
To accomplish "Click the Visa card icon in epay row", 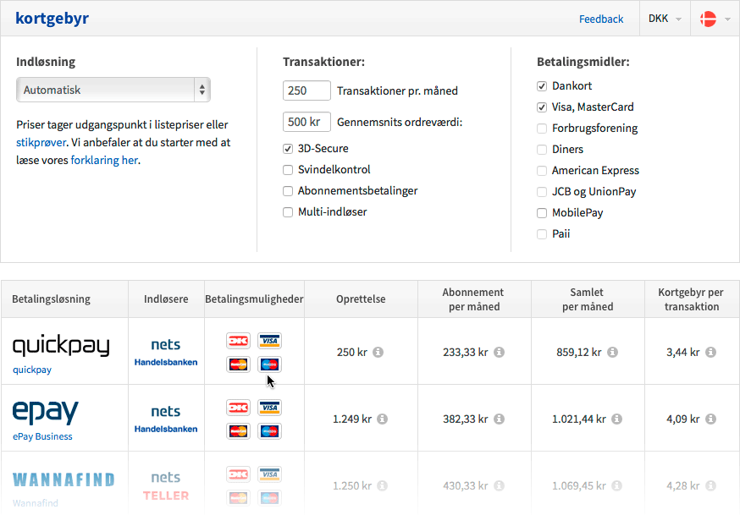I will (x=269, y=408).
